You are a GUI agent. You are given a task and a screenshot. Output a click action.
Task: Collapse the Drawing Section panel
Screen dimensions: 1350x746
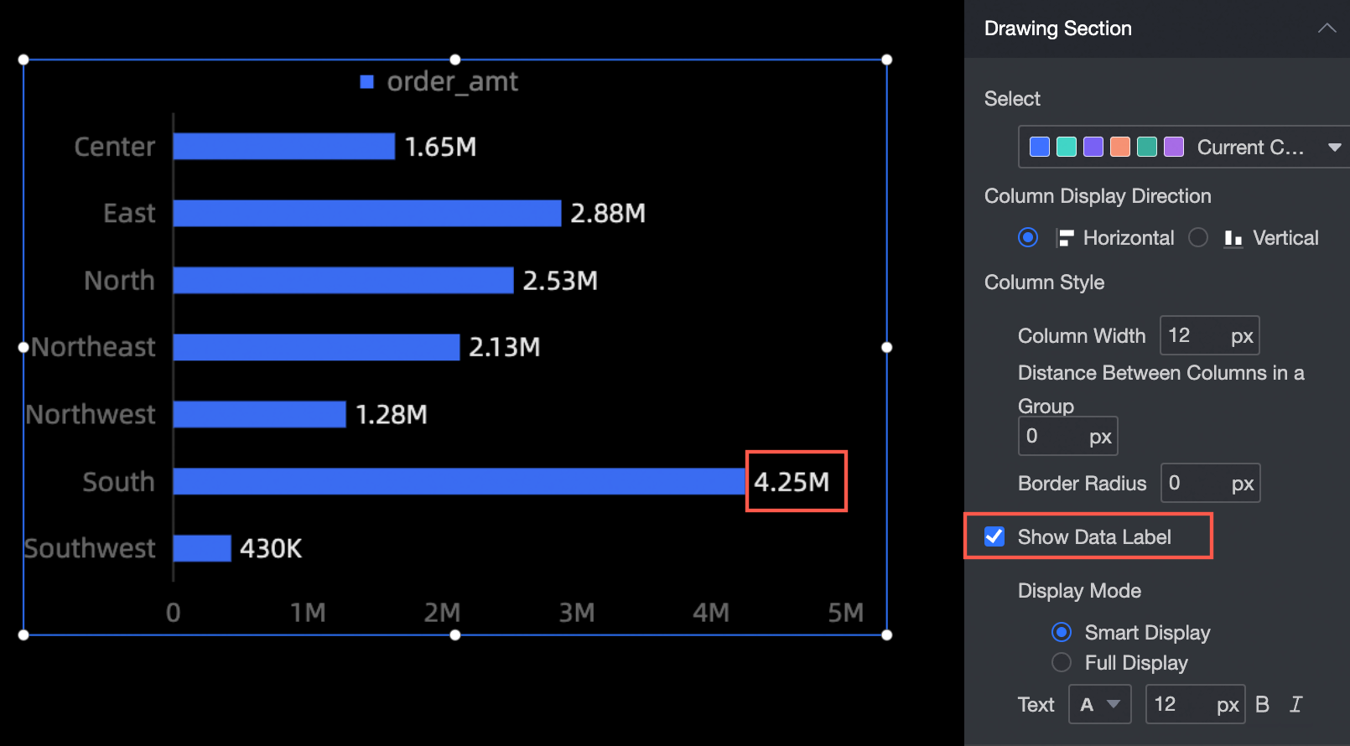pos(1327,28)
